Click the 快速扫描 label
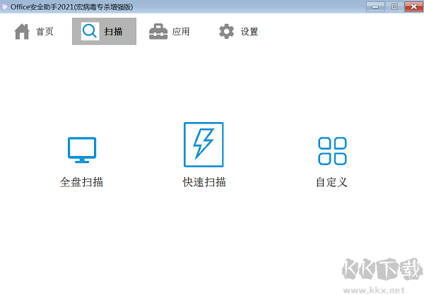Viewport: 424px width, 295px height. [204, 182]
